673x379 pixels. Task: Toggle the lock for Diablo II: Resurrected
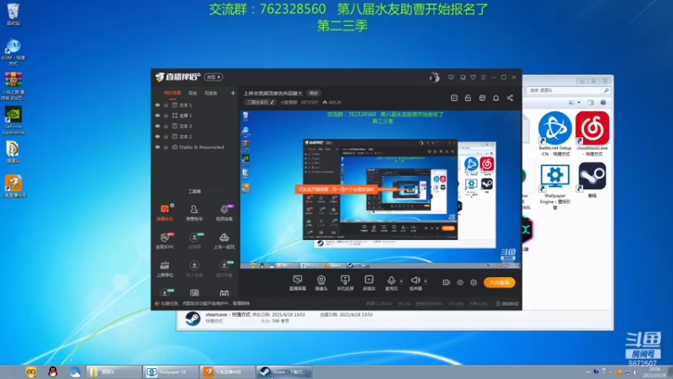[166, 147]
